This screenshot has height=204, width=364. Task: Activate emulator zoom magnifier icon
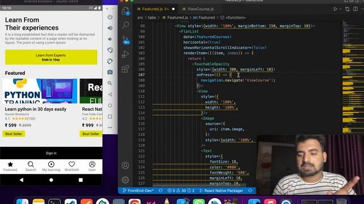click(110, 83)
